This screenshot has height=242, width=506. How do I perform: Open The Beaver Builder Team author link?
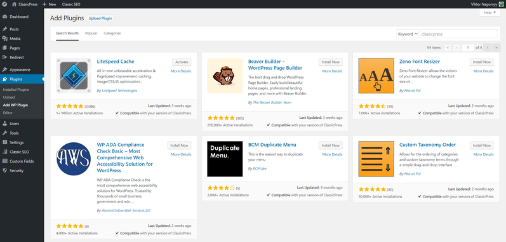pyautogui.click(x=272, y=102)
